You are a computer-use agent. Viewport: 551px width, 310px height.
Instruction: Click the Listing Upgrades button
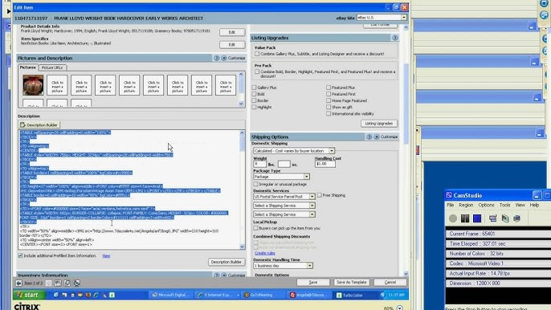point(379,124)
